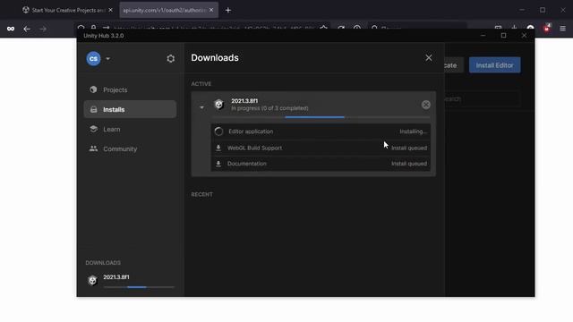
Task: Close the Unity Hub window
Action: 524,36
